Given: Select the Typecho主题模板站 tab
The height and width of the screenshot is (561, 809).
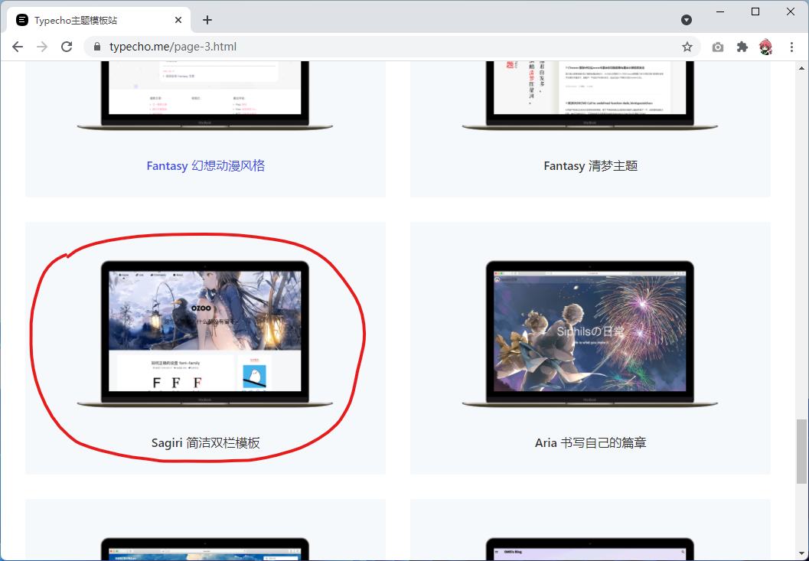Looking at the screenshot, I should (99, 20).
